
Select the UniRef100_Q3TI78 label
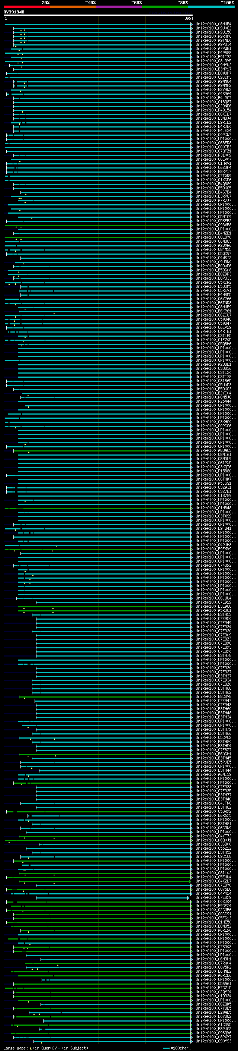tap(213, 377)
